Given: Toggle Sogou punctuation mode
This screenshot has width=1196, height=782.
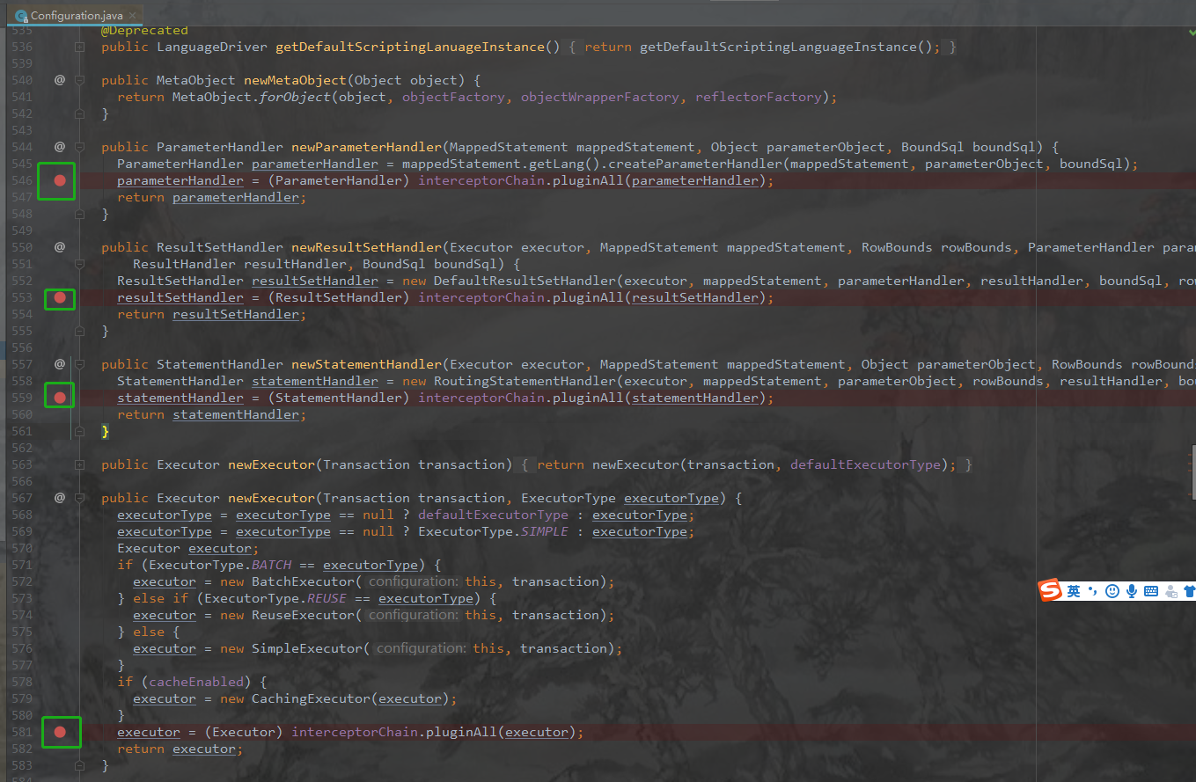Looking at the screenshot, I should point(1092,591).
